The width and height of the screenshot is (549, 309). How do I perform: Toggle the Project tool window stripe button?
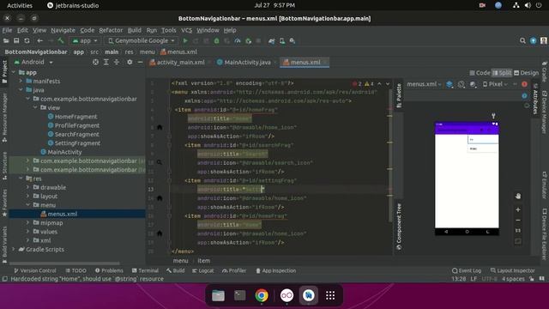[x=4, y=72]
